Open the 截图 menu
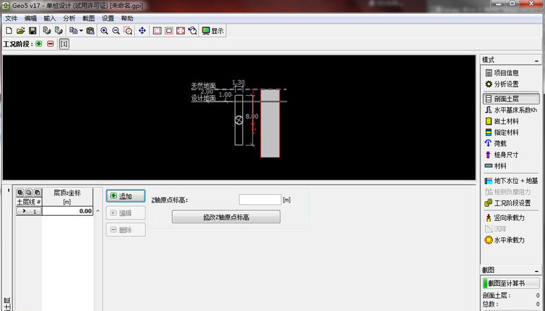545x311 pixels. [88, 18]
